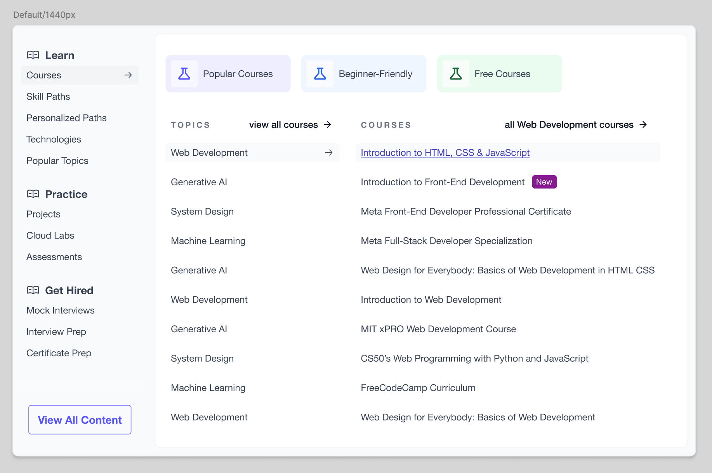Click arrow after all Web Development courses
The height and width of the screenshot is (473, 712).
(x=643, y=124)
